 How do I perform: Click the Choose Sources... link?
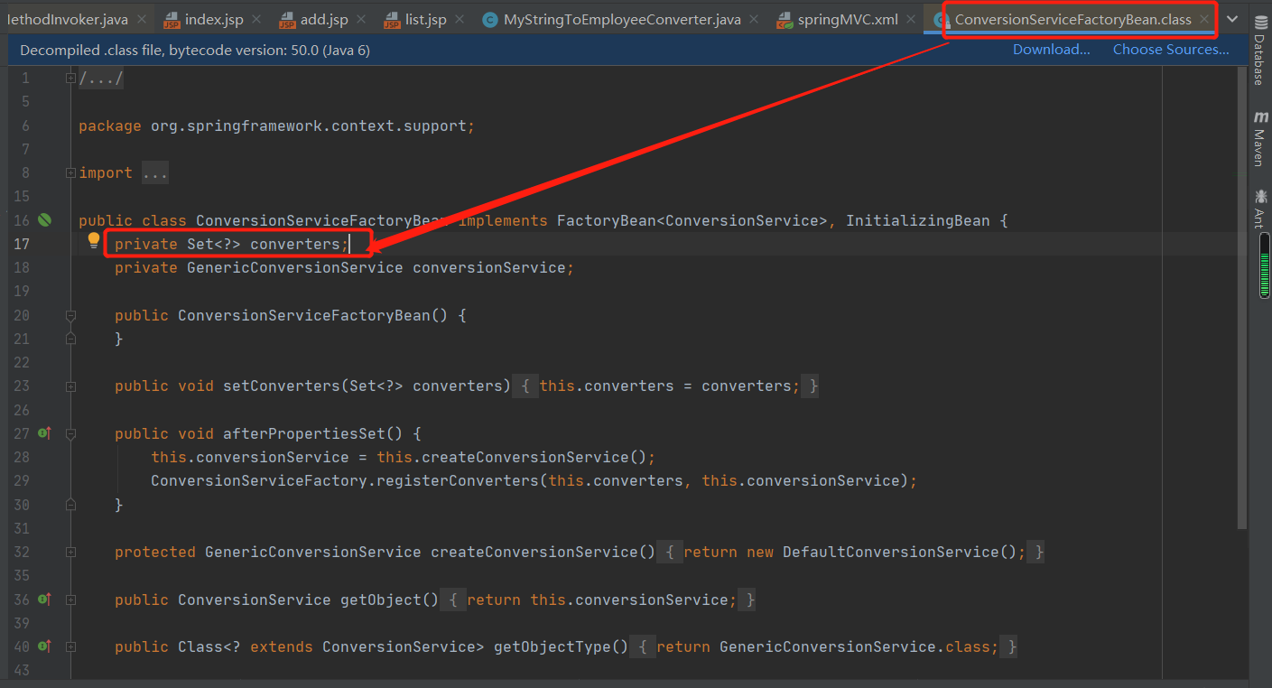click(x=1171, y=50)
